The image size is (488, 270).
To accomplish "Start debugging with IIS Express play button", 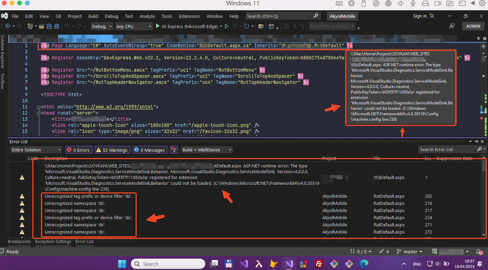I will (x=157, y=26).
